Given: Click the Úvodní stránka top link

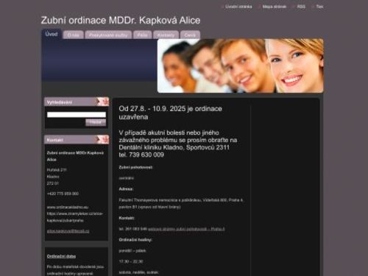Looking at the screenshot, I should [x=238, y=7].
